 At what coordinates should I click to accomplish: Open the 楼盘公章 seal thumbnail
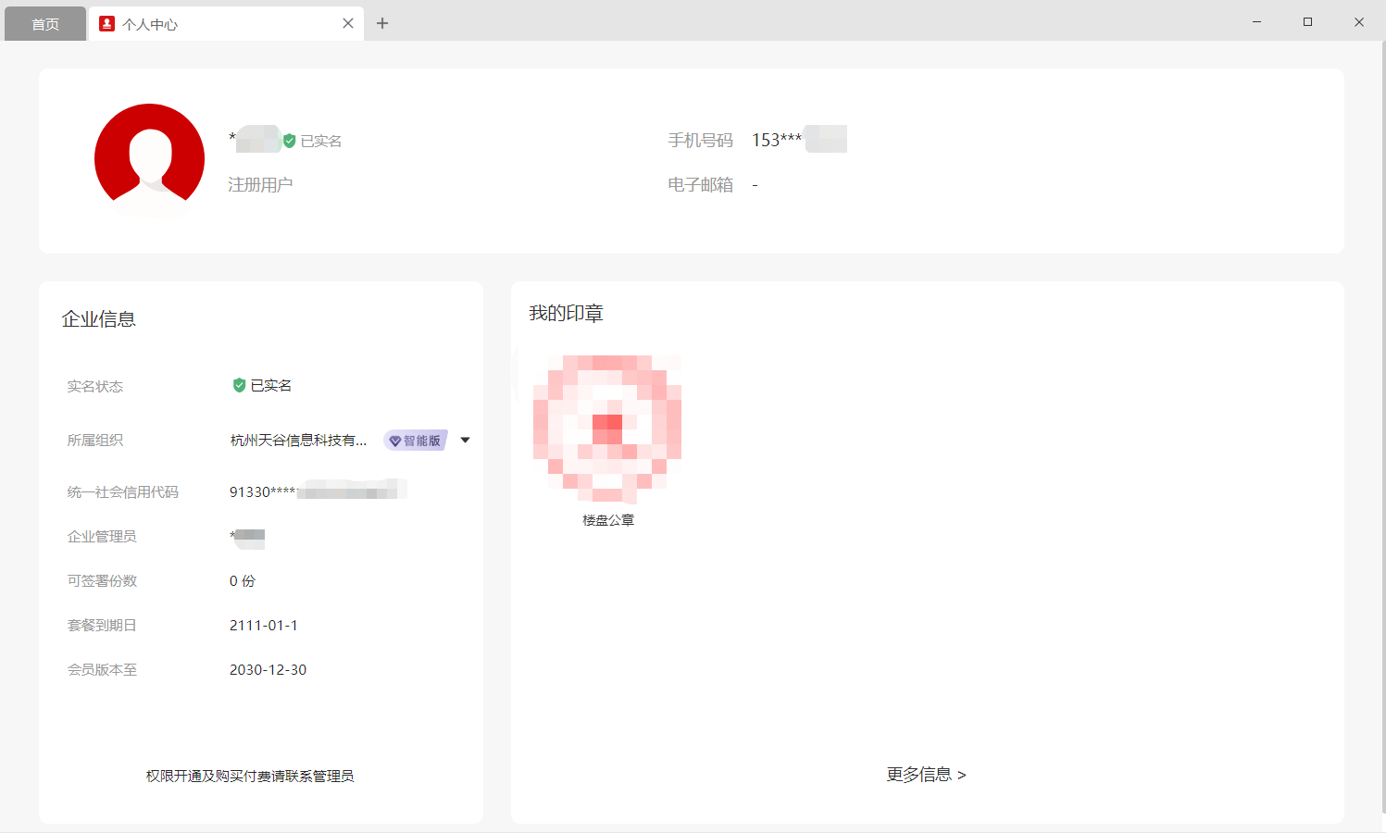point(607,428)
